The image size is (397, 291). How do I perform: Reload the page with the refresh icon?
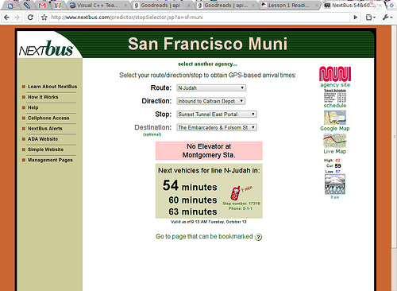(x=30, y=17)
